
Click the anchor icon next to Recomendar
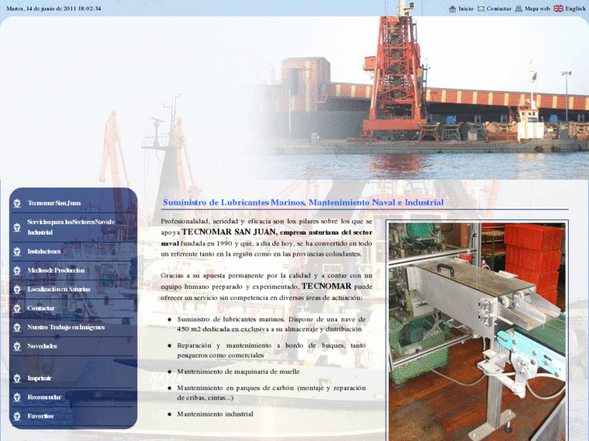coord(17,397)
